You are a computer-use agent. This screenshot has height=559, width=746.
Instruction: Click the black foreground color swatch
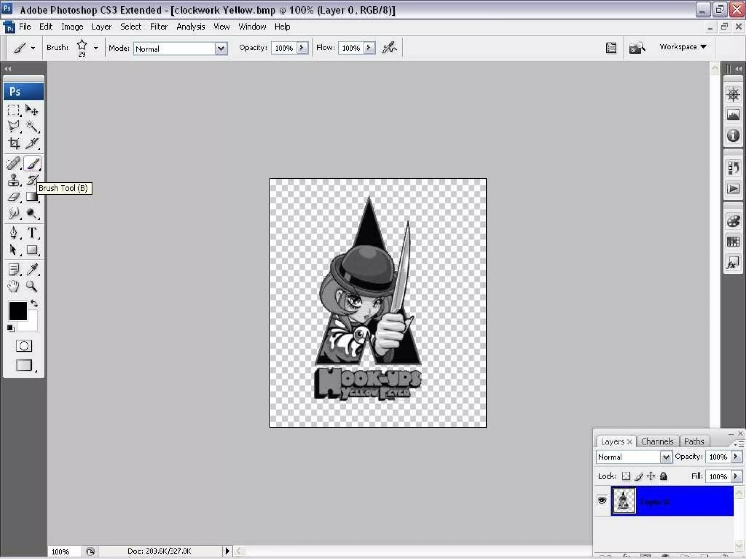tap(18, 311)
